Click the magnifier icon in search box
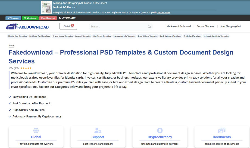The image size is (250, 148). [x=149, y=27]
